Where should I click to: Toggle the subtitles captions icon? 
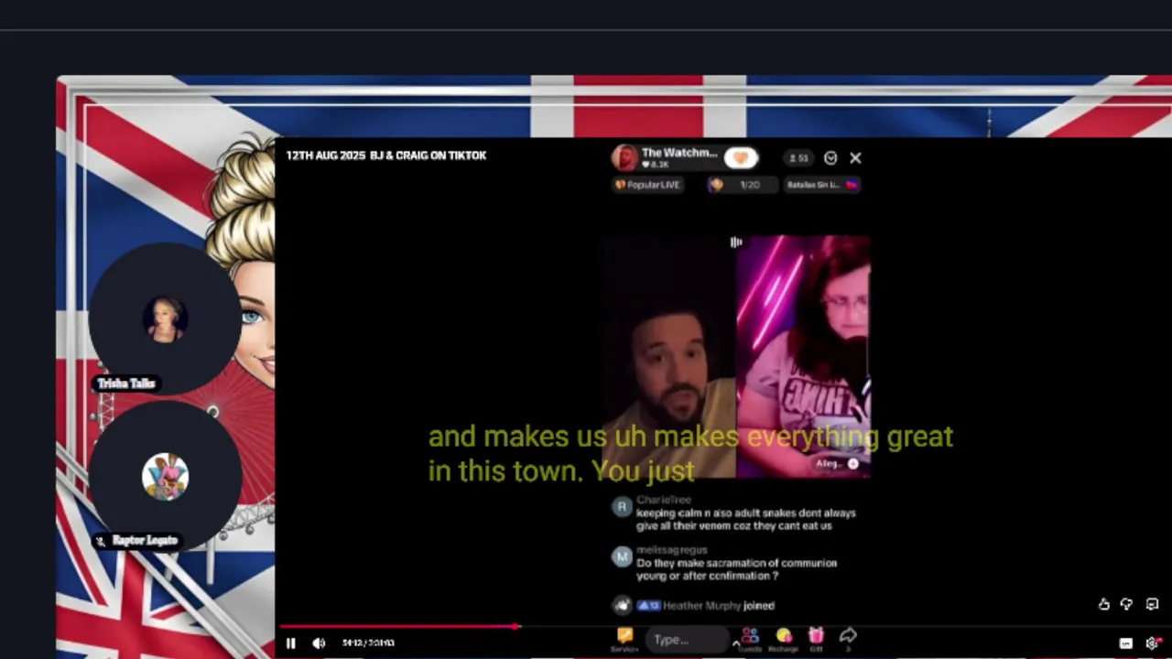(x=1126, y=643)
